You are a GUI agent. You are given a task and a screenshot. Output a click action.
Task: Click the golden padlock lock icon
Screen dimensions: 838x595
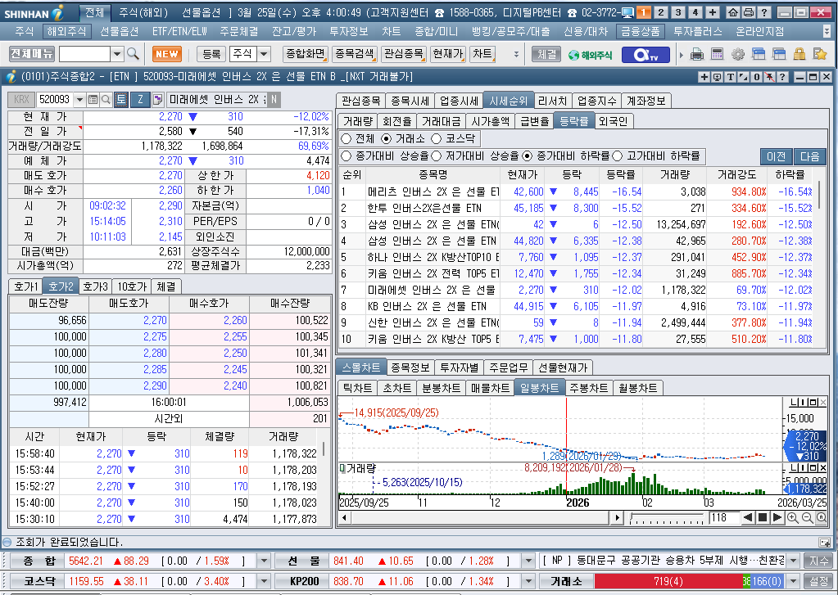(799, 54)
